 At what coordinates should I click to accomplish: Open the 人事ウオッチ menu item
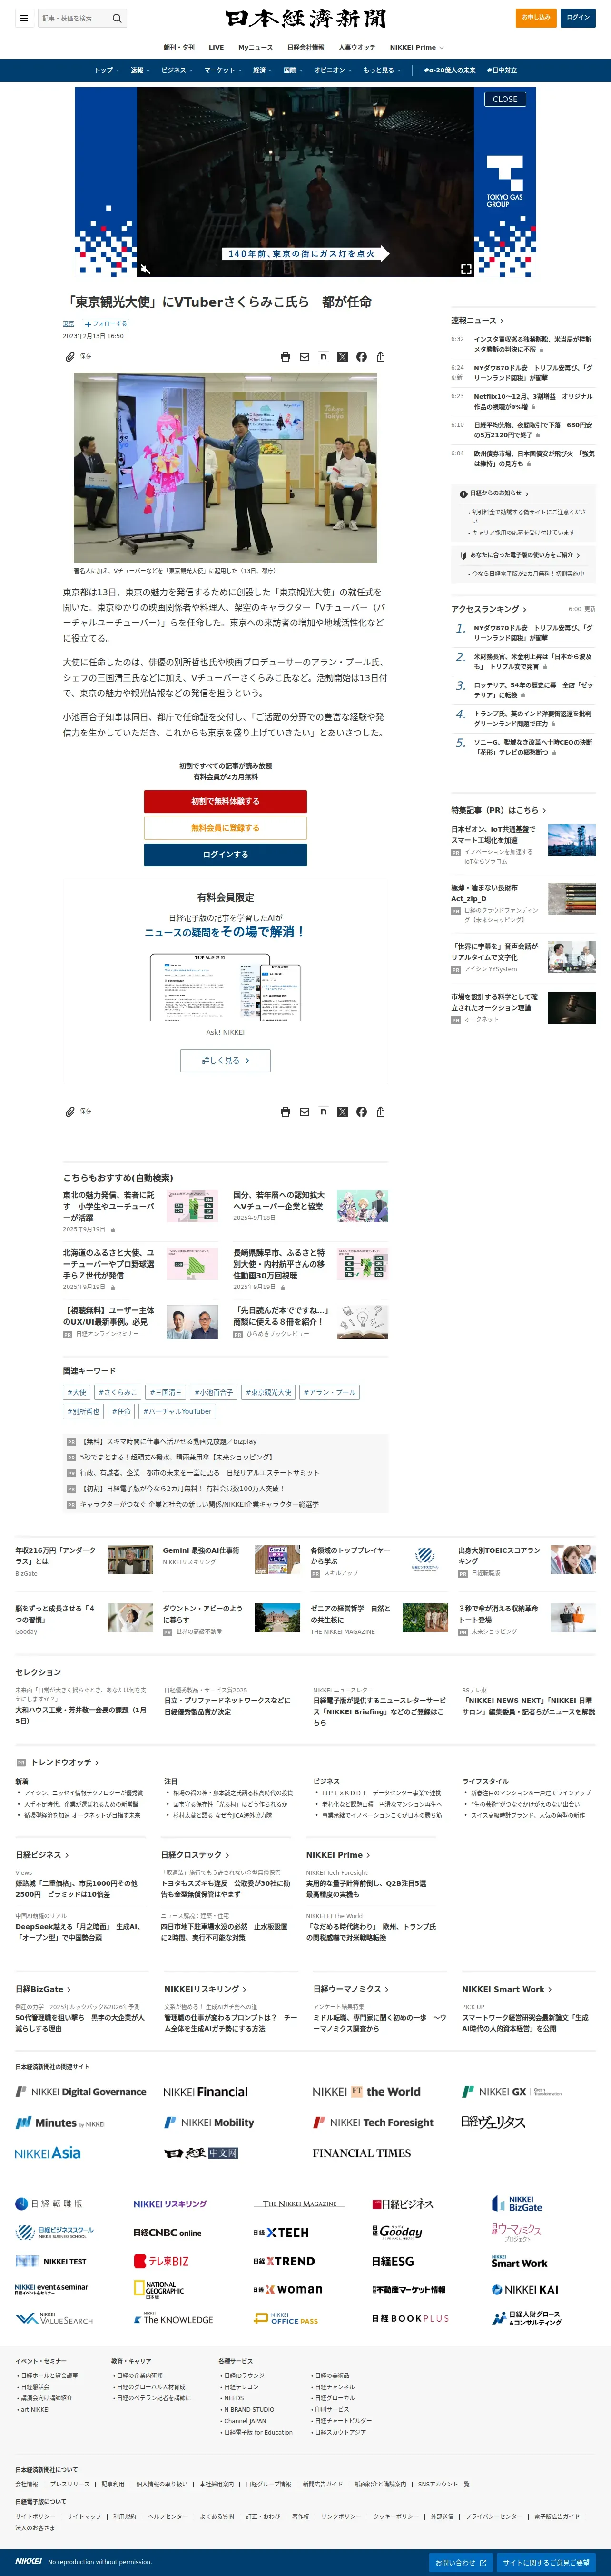pyautogui.click(x=356, y=47)
